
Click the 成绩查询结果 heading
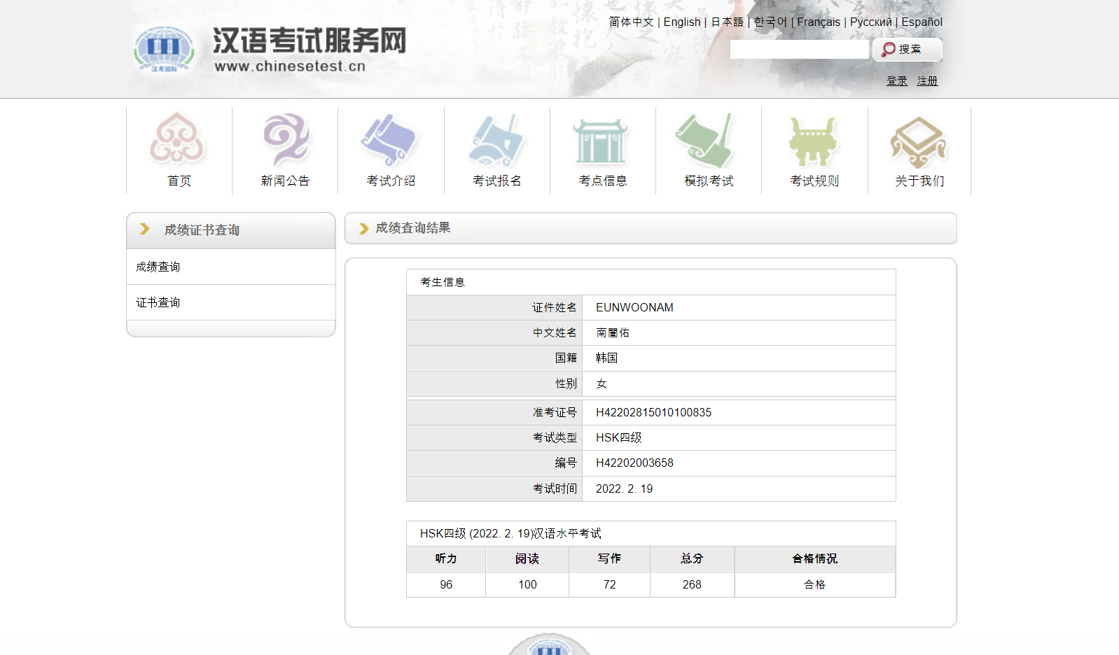pos(413,228)
